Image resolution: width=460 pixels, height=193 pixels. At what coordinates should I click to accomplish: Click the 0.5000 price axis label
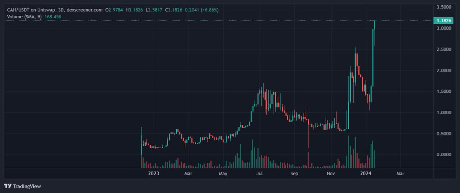tap(443, 134)
